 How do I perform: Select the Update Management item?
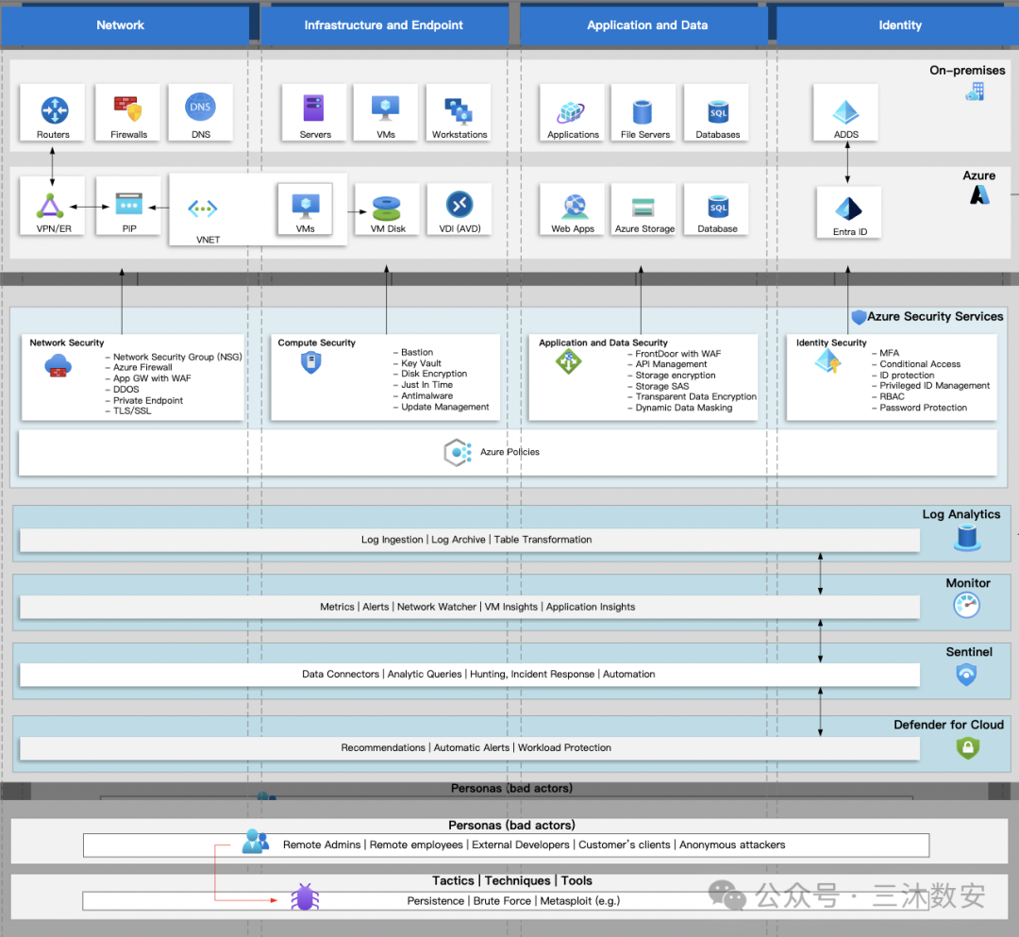click(445, 407)
